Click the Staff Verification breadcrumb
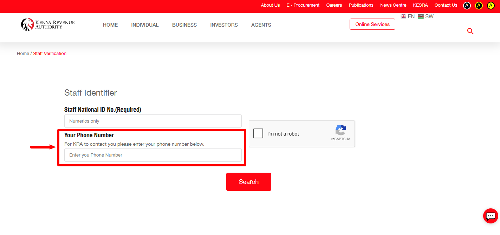 (50, 54)
